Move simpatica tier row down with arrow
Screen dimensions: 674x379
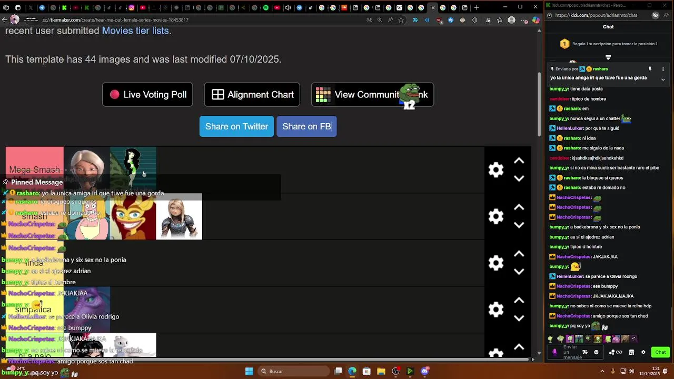click(519, 318)
